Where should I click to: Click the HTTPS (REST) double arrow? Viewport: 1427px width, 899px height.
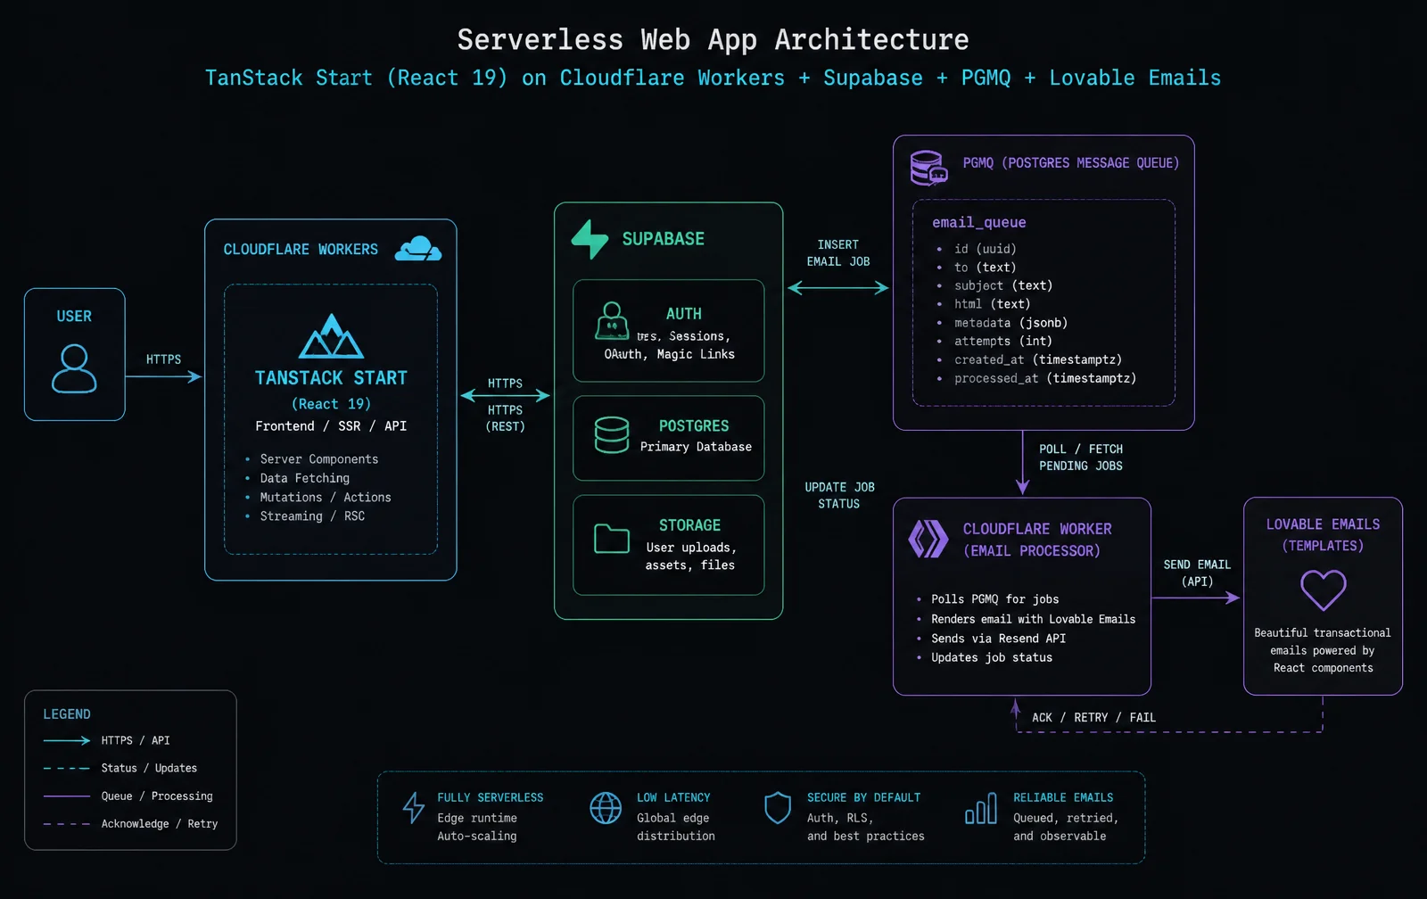[505, 395]
